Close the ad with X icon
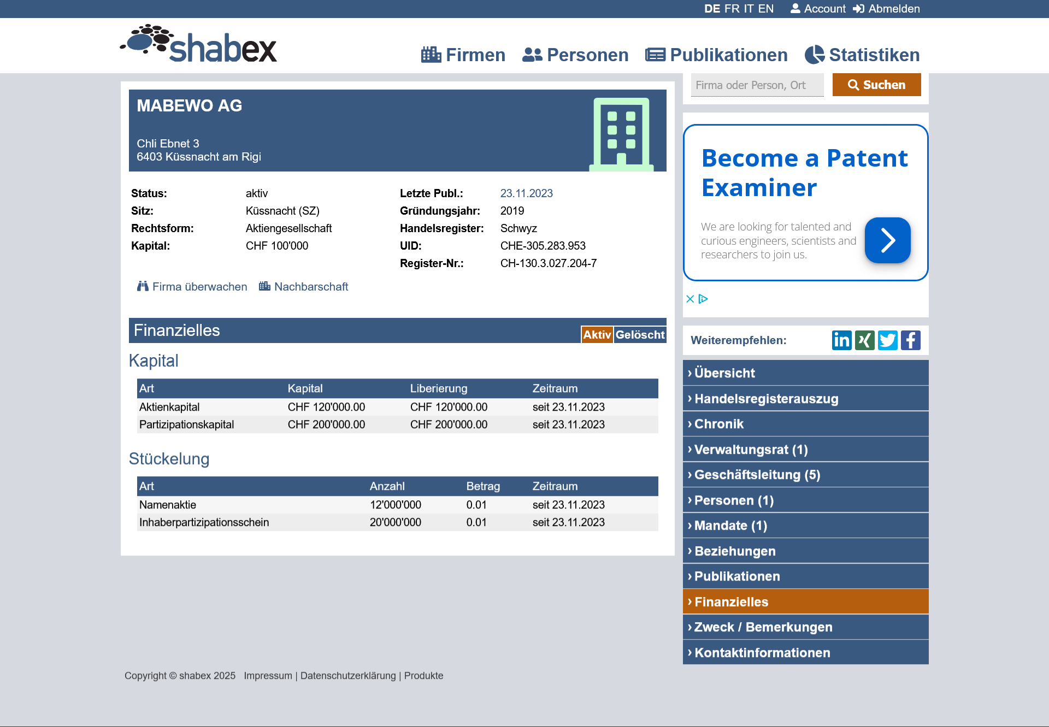Screen dimensions: 1049x727 pyautogui.click(x=690, y=299)
